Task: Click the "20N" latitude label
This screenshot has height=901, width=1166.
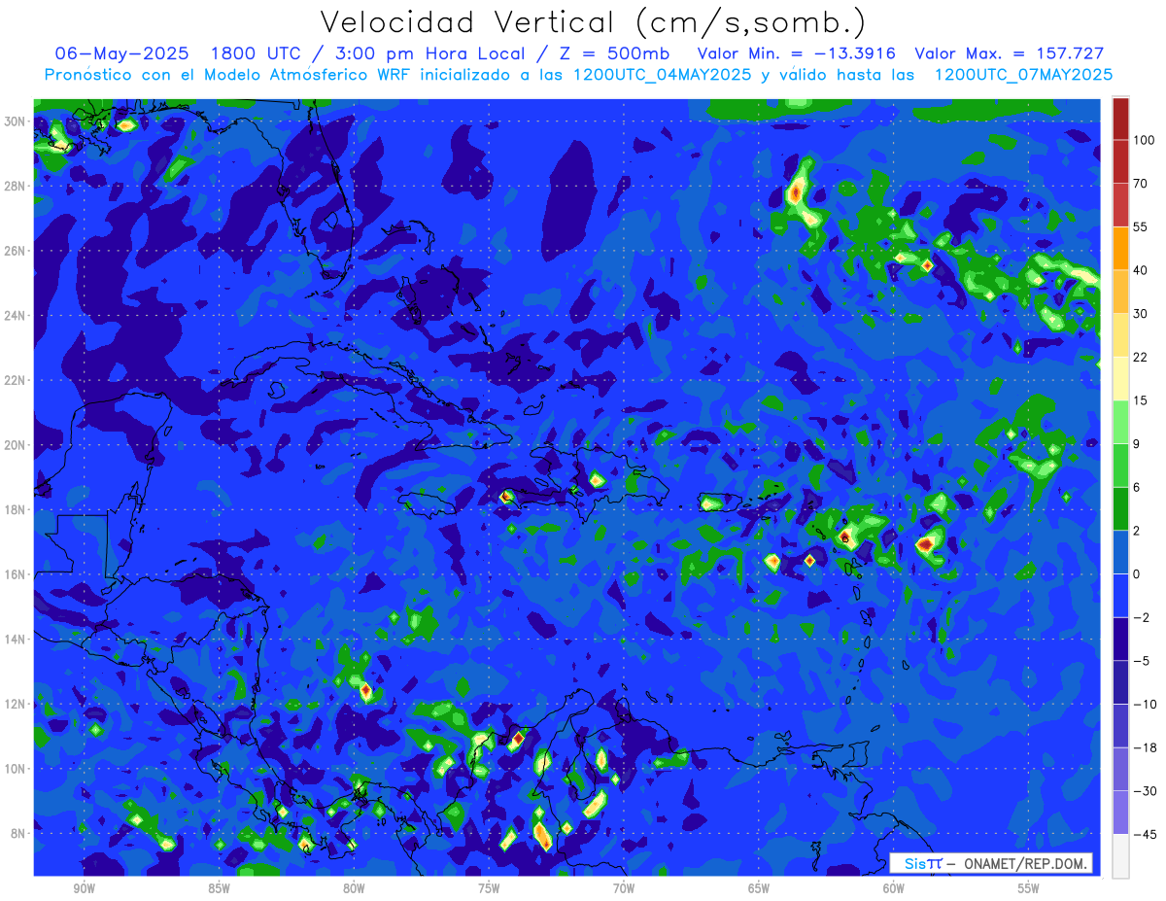Action: pos(15,445)
